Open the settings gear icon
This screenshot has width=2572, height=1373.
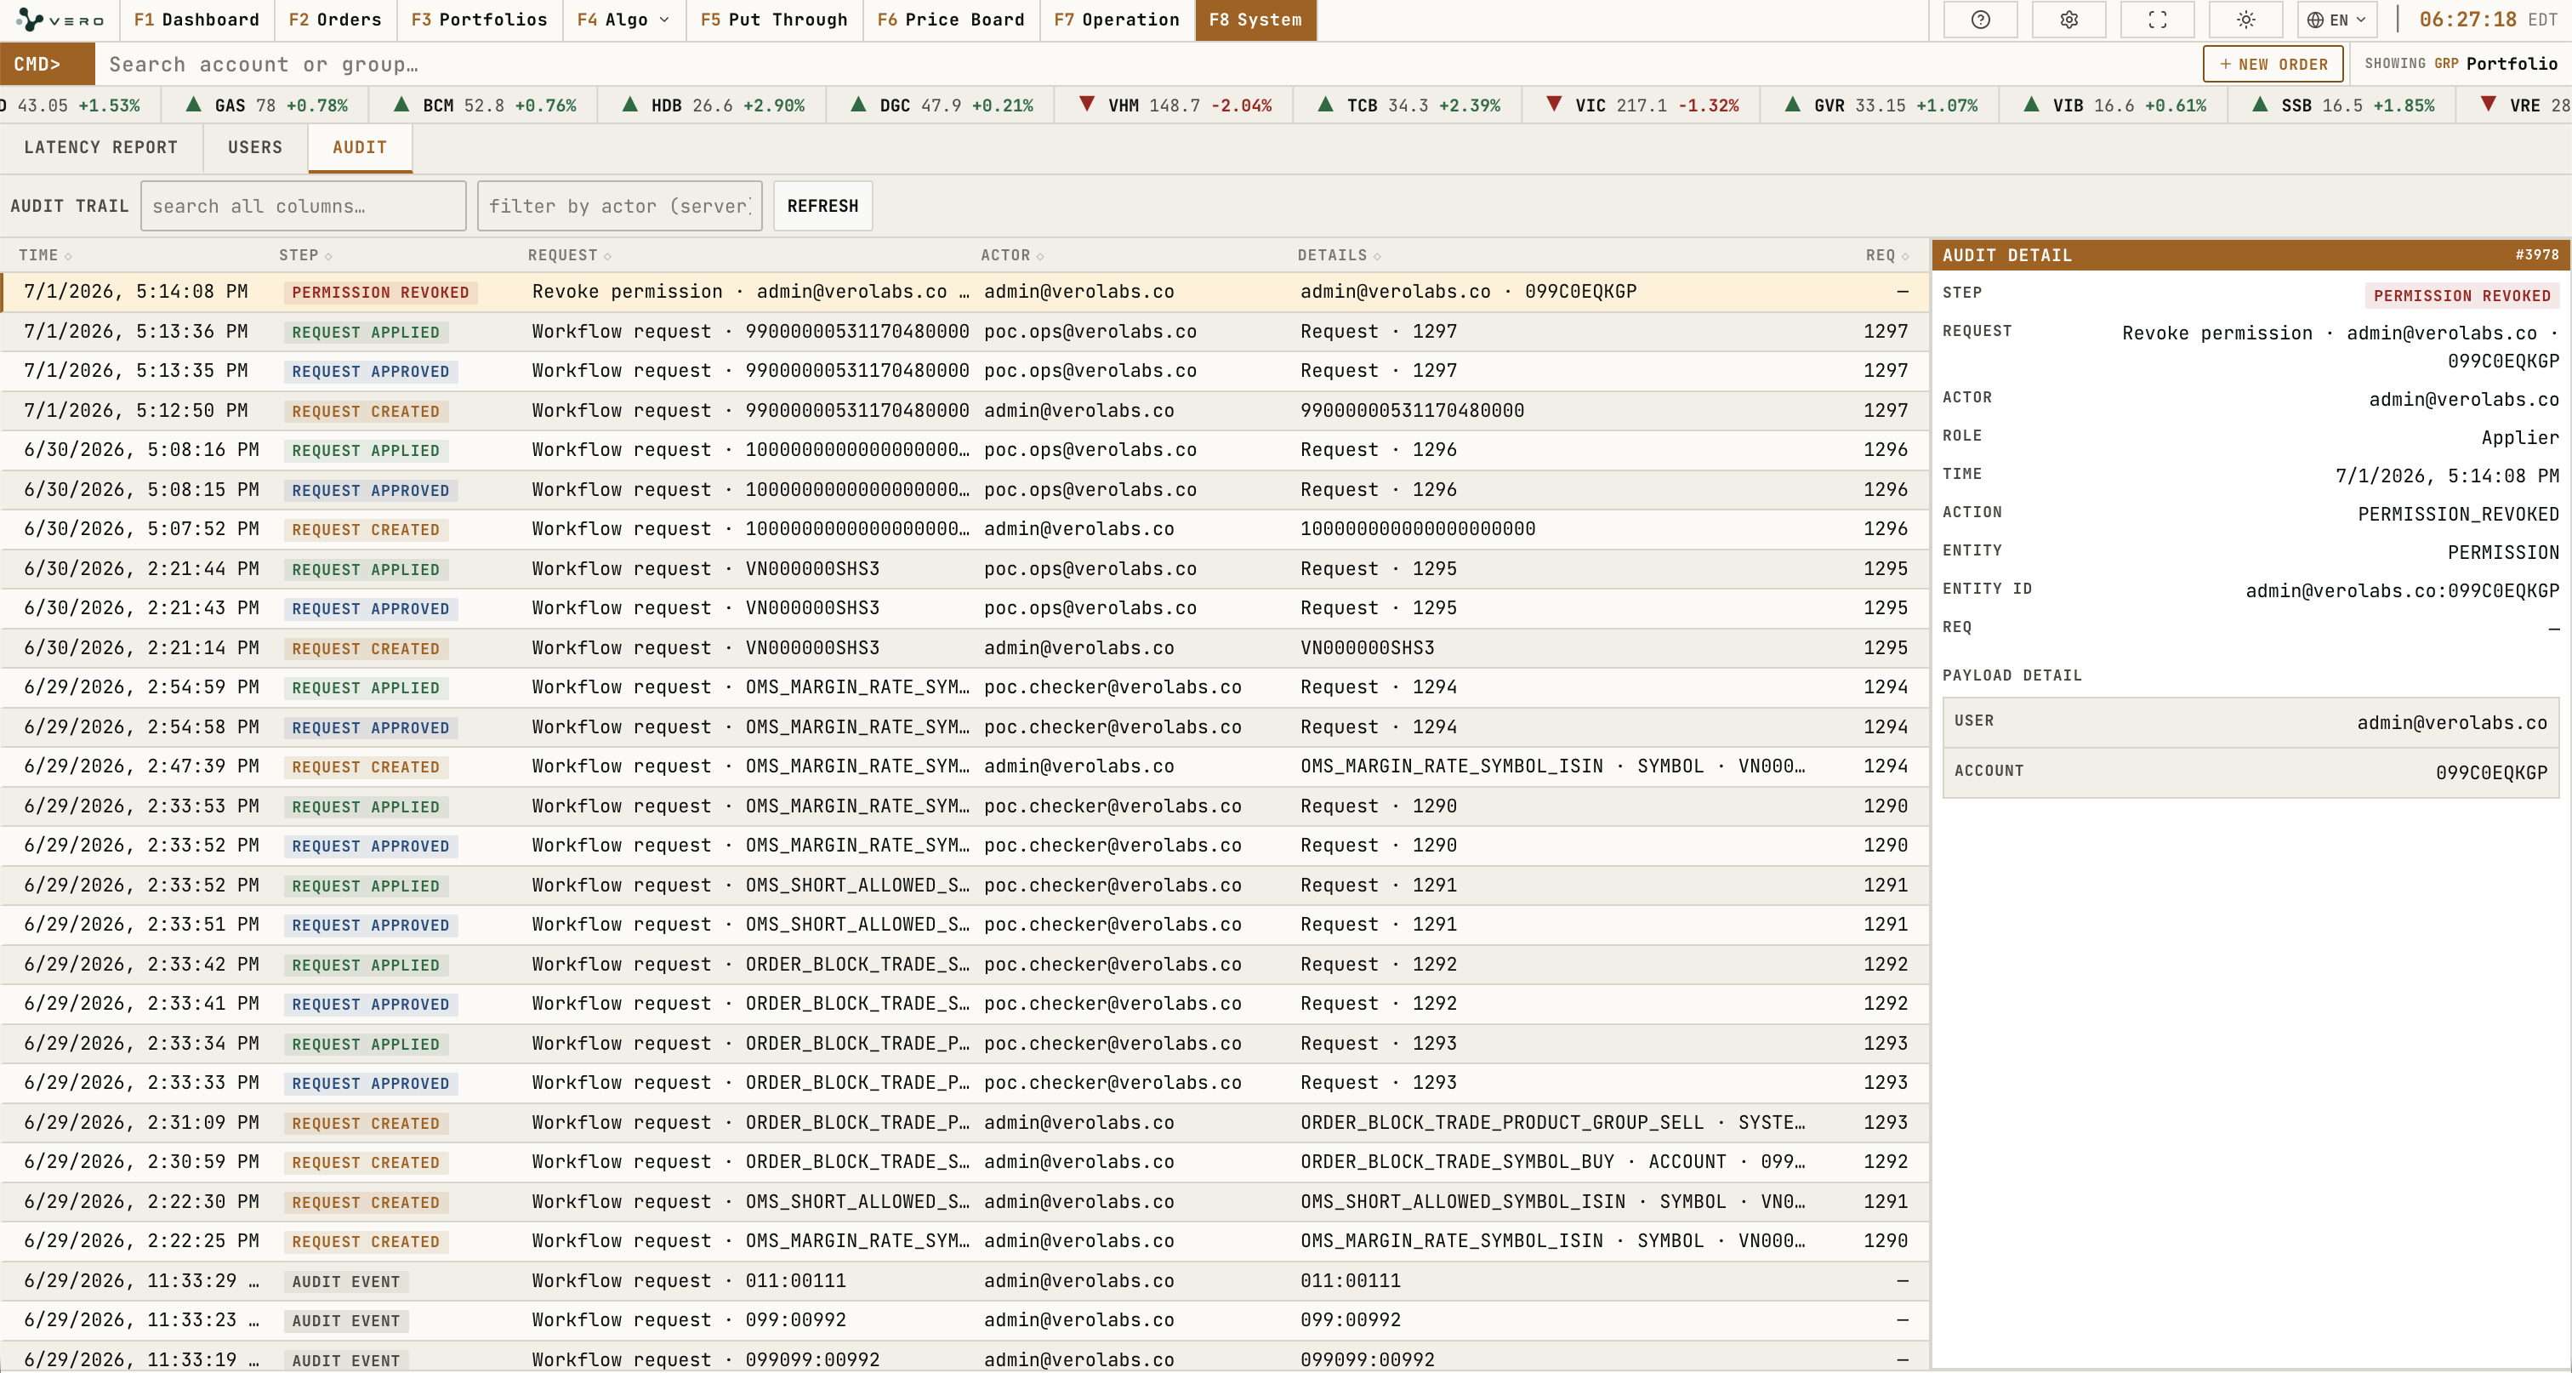pos(2068,20)
